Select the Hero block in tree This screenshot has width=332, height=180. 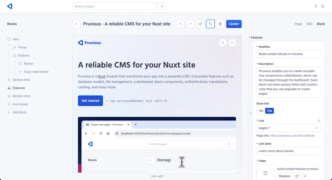pos(16,39)
